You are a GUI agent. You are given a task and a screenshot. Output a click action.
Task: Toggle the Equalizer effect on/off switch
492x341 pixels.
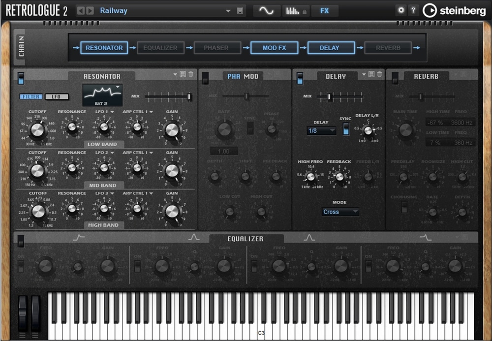(x=21, y=241)
